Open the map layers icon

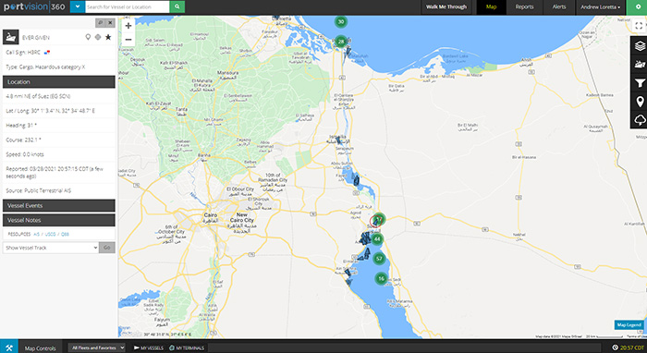[640, 46]
